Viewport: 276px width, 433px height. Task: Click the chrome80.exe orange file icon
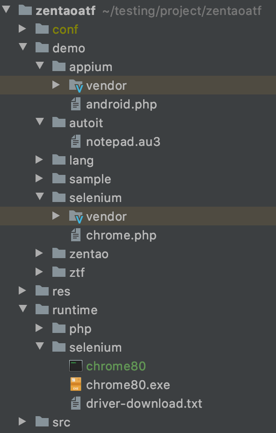point(76,384)
